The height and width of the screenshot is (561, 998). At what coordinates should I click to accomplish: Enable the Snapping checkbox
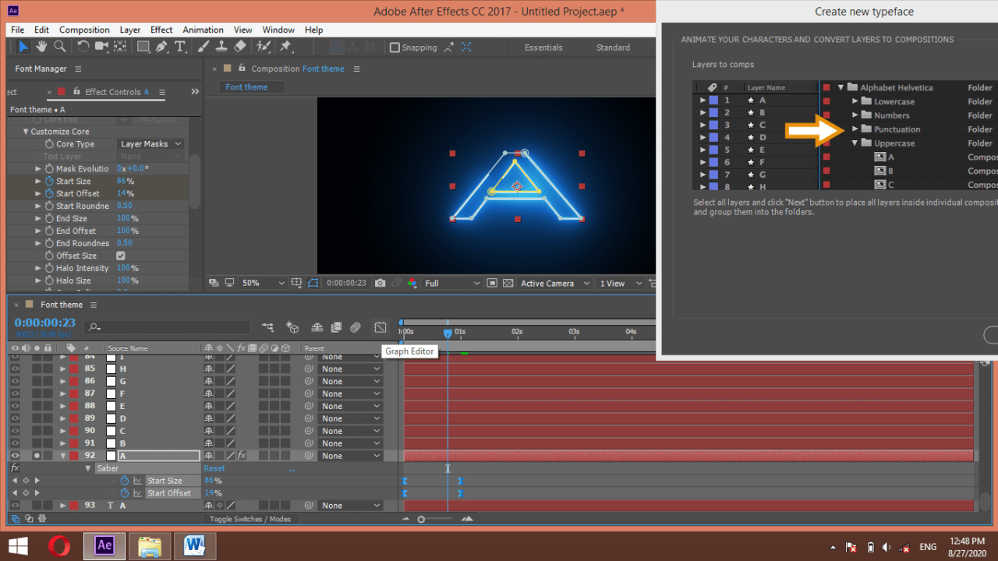(x=395, y=47)
